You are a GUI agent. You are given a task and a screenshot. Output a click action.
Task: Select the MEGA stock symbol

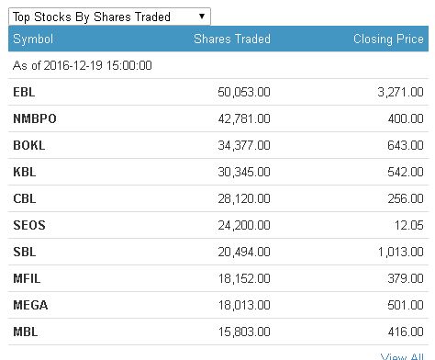30,305
